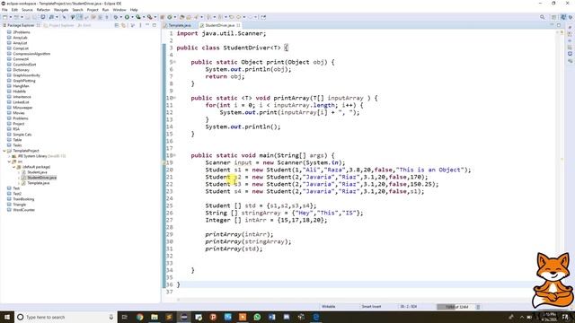Open Chrome from the taskbar

pos(140,317)
